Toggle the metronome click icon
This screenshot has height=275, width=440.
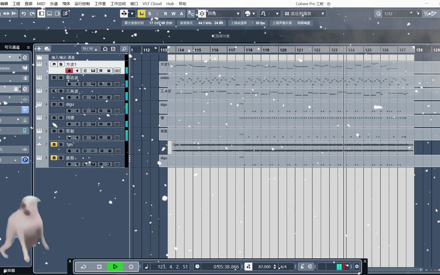tap(302, 267)
